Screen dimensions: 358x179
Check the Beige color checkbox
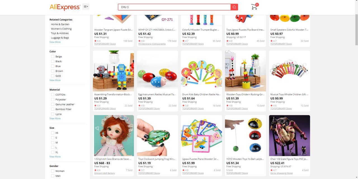(53, 56)
